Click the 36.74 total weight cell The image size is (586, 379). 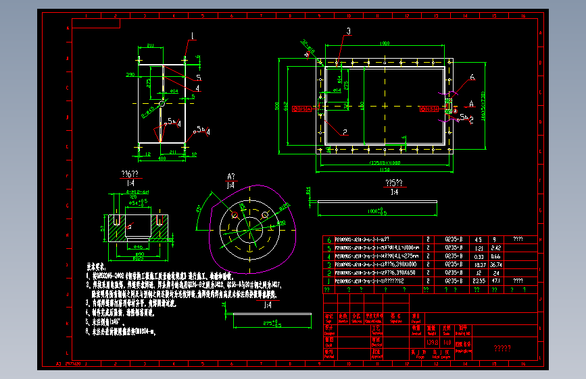[x=495, y=264]
